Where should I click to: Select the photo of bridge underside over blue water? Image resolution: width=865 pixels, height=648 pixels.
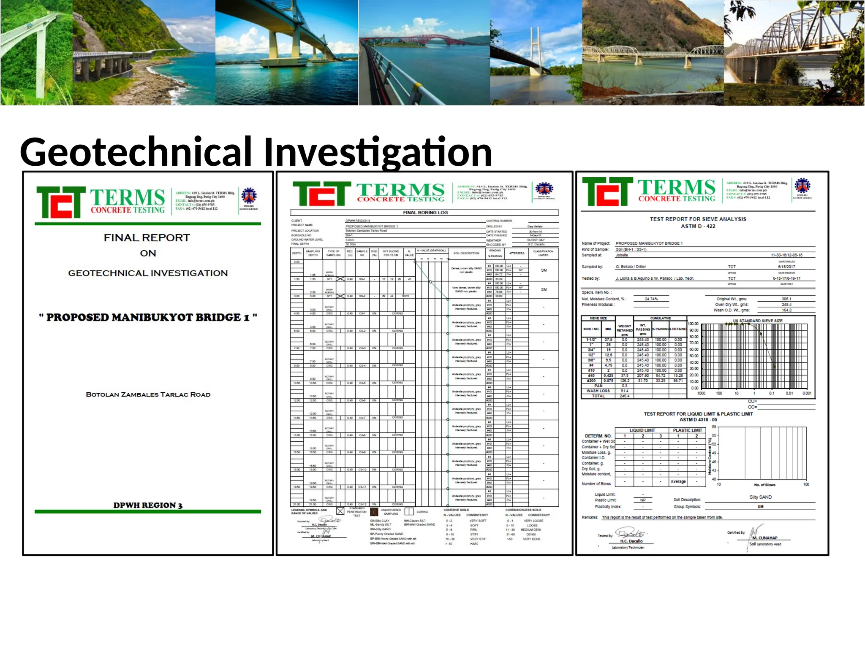coord(287,52)
